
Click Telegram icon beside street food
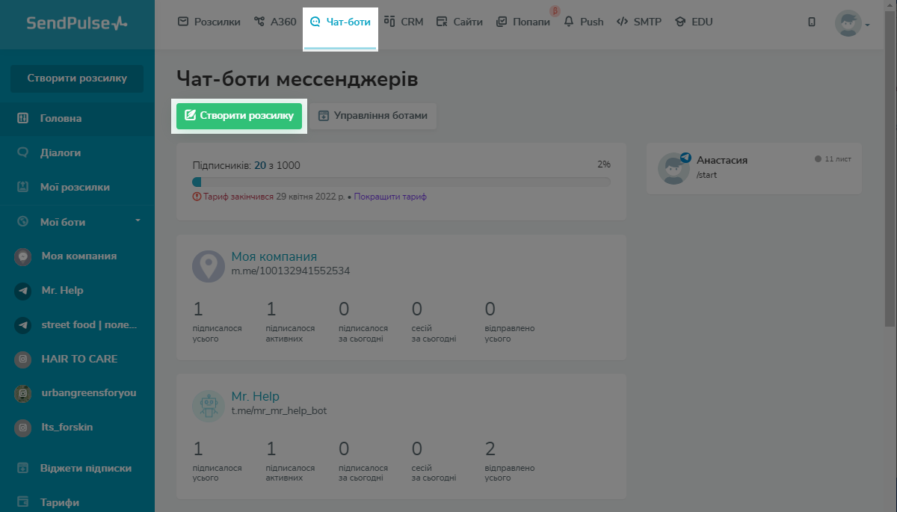coord(23,324)
